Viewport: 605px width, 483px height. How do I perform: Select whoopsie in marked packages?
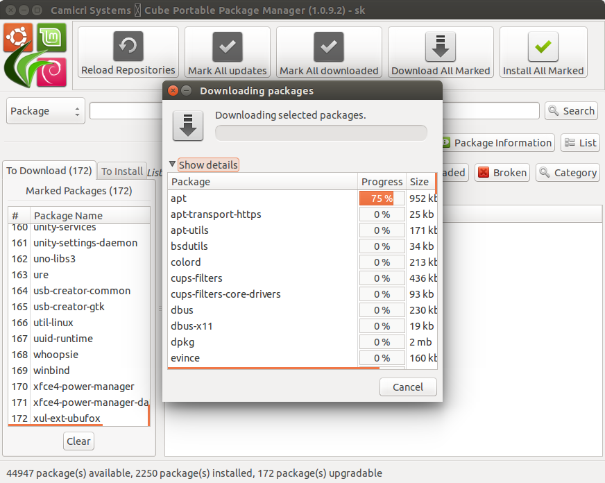78,355
